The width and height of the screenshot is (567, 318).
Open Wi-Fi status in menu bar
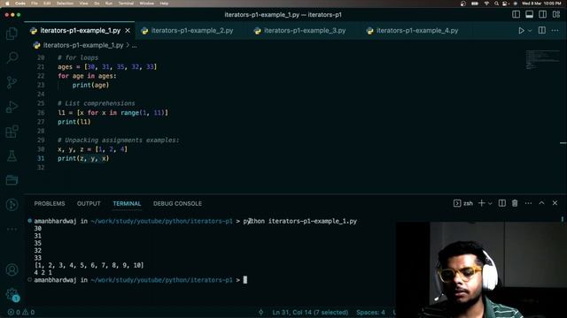pos(486,4)
